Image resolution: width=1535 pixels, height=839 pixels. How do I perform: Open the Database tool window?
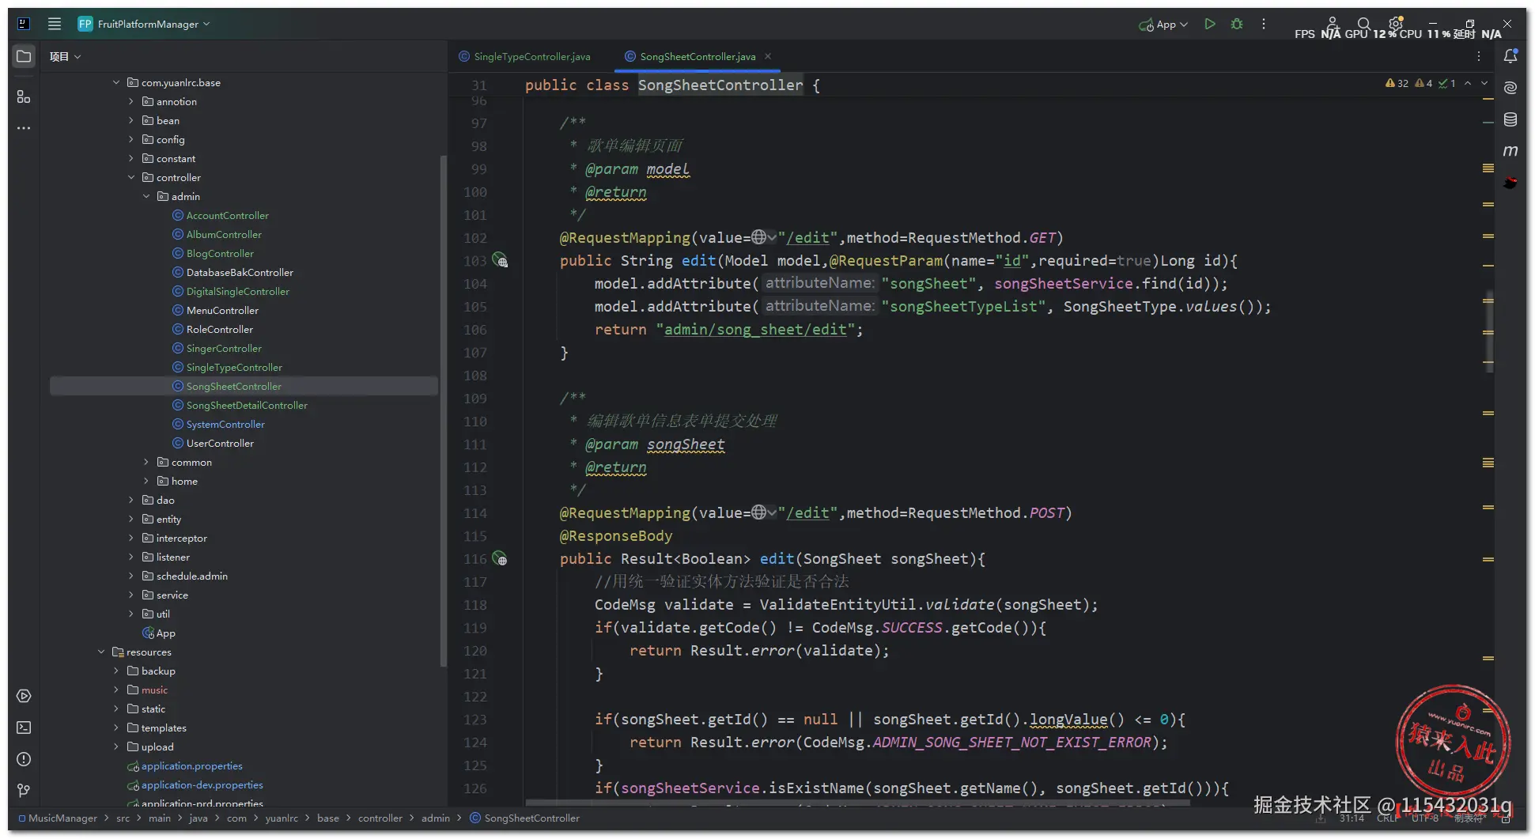[1510, 119]
